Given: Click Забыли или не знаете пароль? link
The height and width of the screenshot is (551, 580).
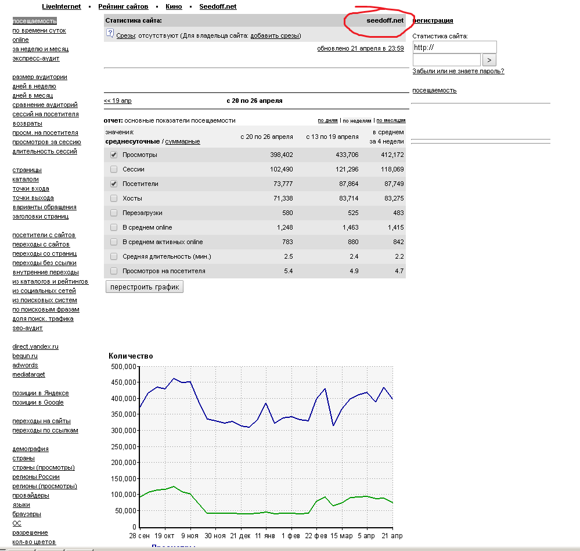Looking at the screenshot, I should click(458, 71).
